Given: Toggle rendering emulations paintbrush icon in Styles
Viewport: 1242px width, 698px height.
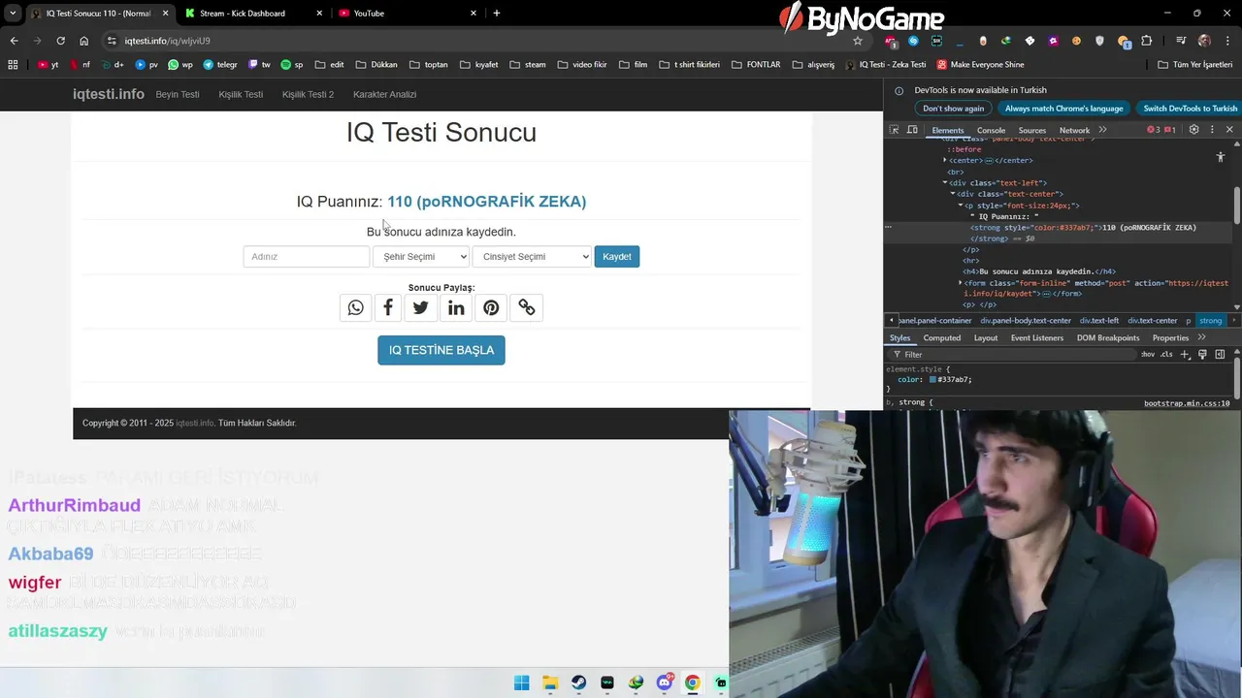Looking at the screenshot, I should click(1202, 354).
